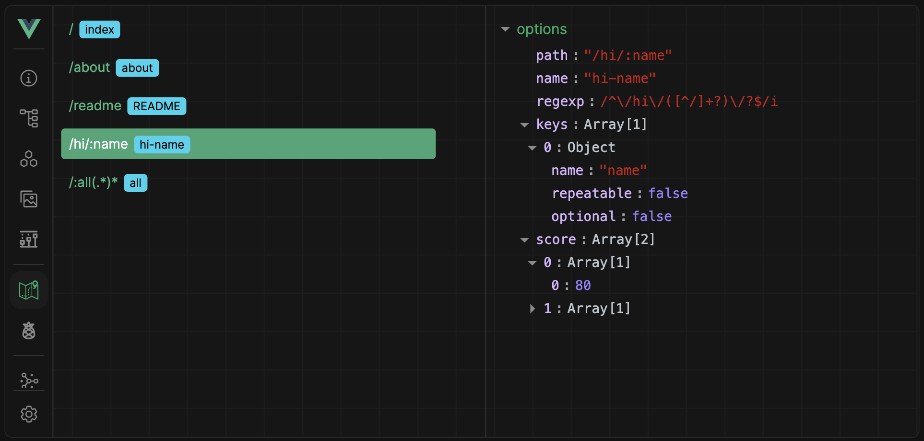
Task: Select the /readme route
Action: (248, 106)
